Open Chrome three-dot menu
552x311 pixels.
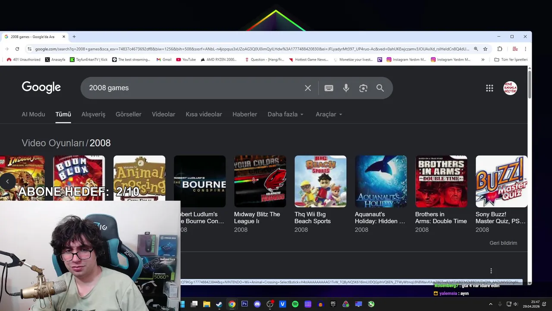(525, 49)
